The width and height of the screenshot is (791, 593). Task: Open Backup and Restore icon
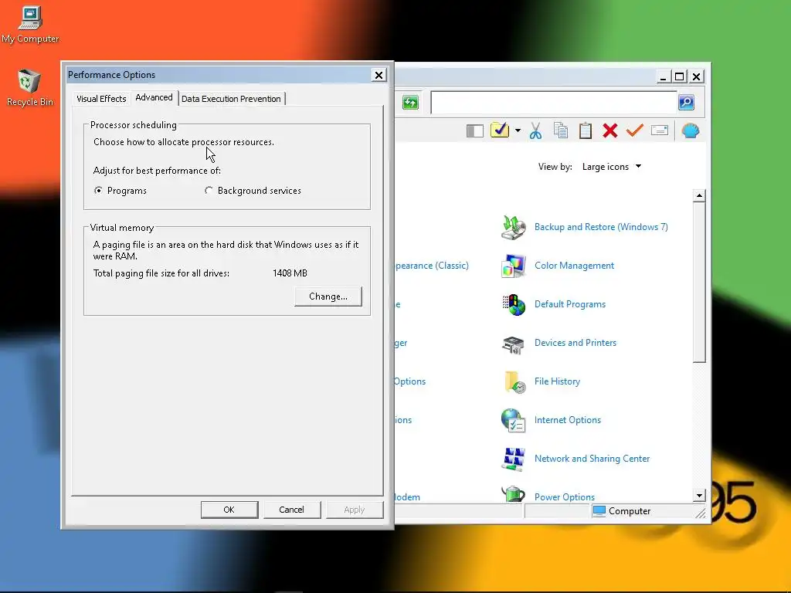click(x=514, y=228)
